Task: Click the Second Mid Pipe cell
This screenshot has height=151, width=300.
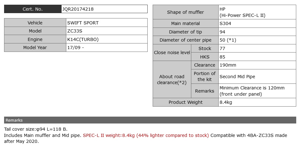Action: pyautogui.click(x=257, y=76)
